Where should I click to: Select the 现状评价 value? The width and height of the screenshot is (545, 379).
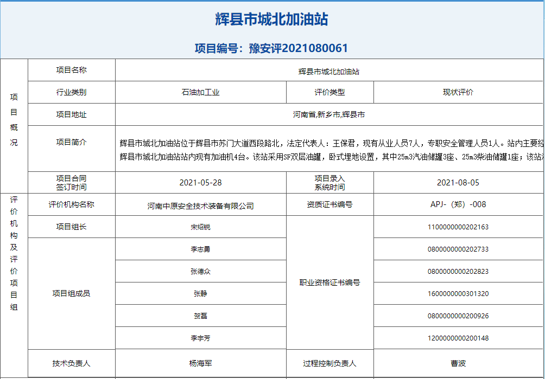458,92
